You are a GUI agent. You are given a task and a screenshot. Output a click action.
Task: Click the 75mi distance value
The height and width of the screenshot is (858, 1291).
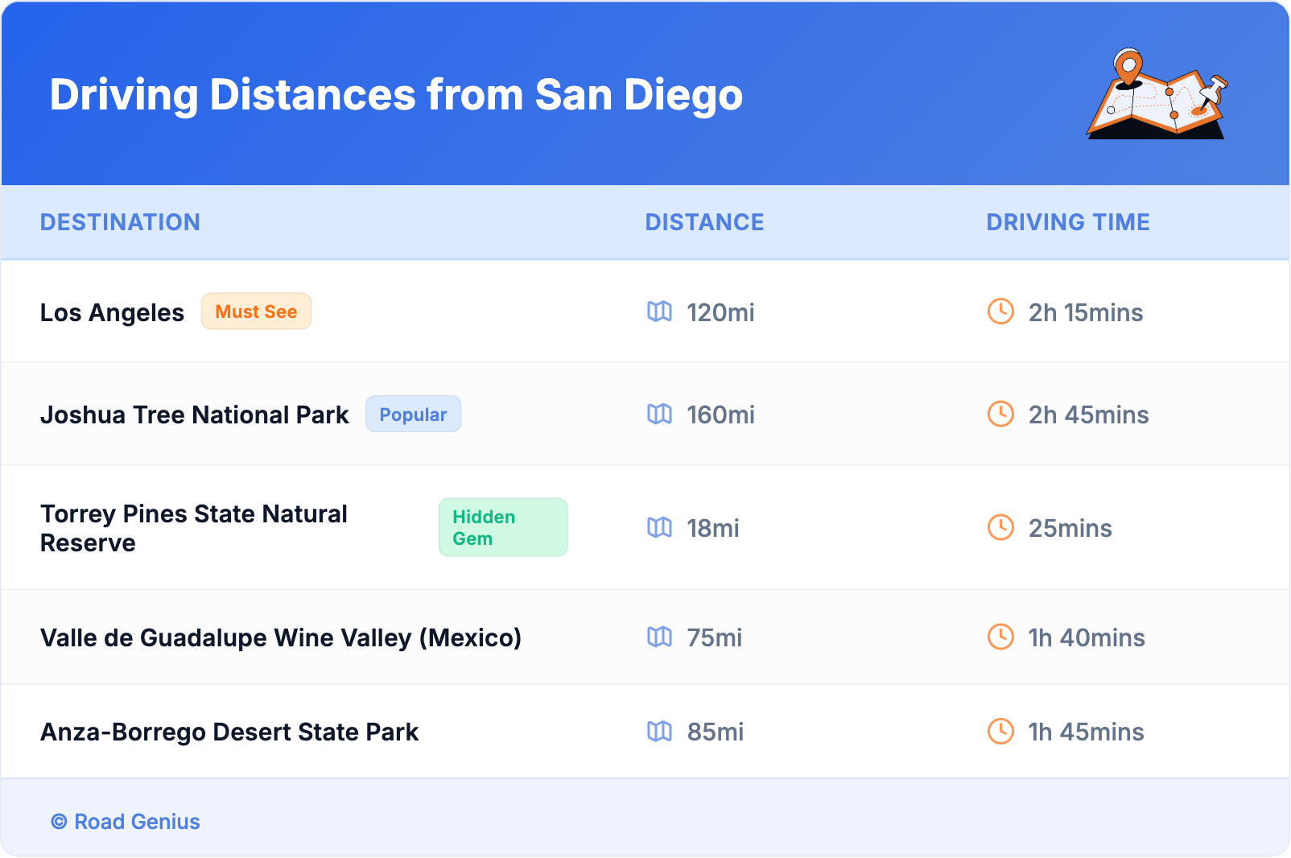[x=714, y=637]
